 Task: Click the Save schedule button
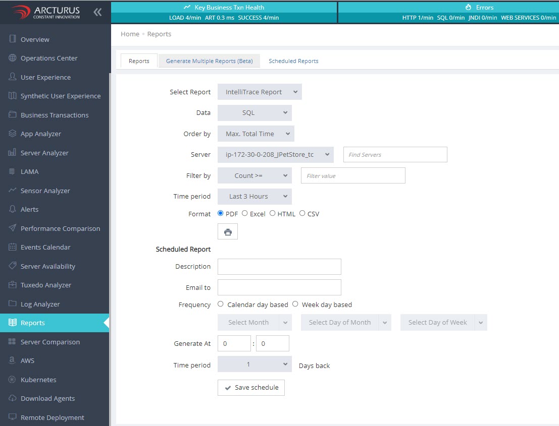click(251, 388)
